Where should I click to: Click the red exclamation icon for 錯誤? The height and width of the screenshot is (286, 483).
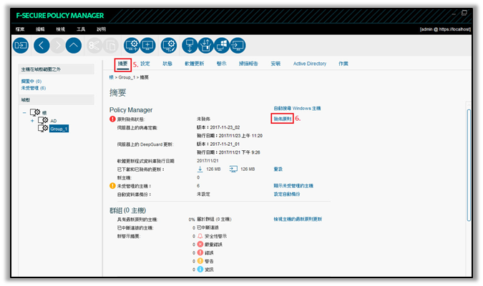pyautogui.click(x=200, y=252)
